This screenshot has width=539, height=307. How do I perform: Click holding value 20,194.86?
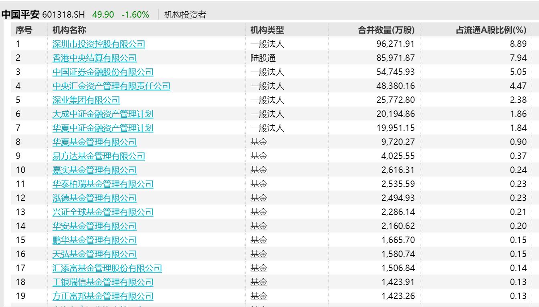[395, 114]
